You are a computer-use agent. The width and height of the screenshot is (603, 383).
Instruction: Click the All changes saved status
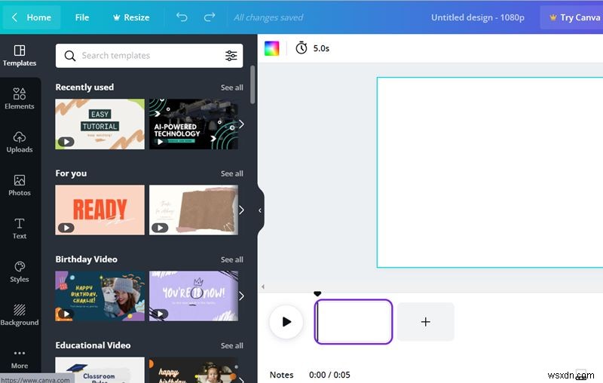coord(268,17)
